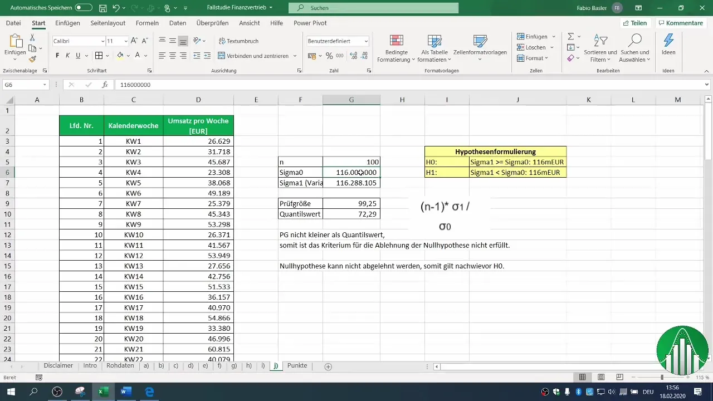Click the insert function fx icon
Image resolution: width=713 pixels, height=401 pixels.
(x=105, y=85)
